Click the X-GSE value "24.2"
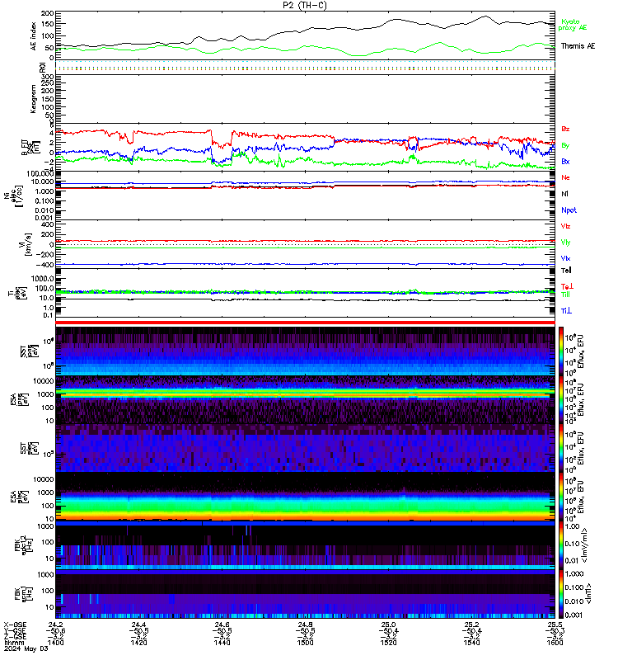The width and height of the screenshot is (618, 660). [x=56, y=625]
